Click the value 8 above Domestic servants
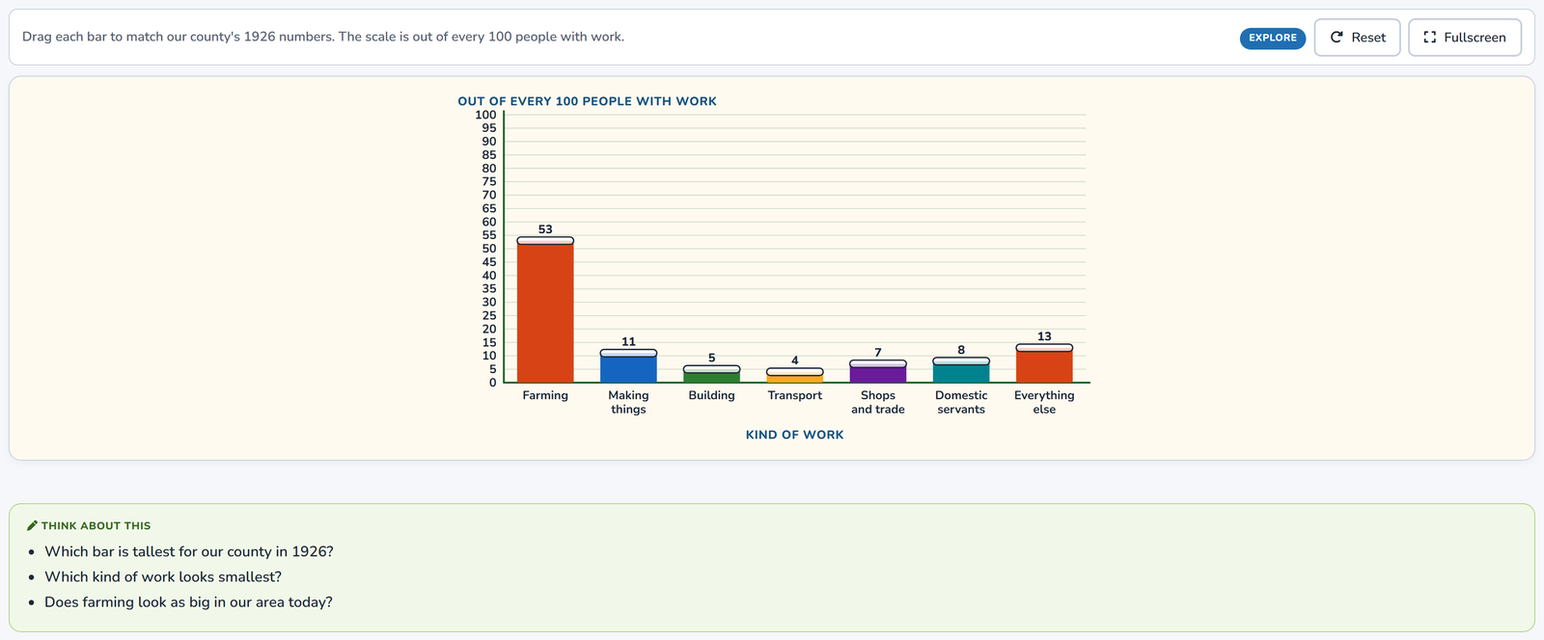 tap(961, 350)
